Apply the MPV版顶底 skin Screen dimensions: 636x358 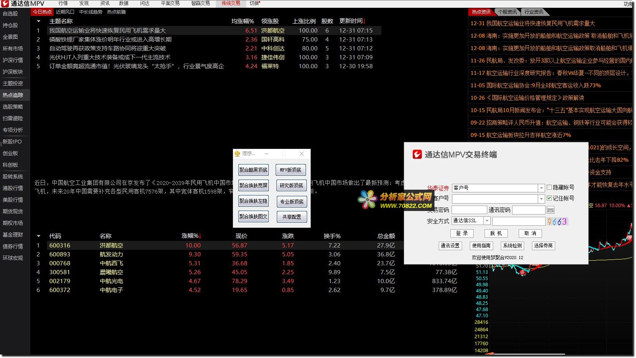291,170
